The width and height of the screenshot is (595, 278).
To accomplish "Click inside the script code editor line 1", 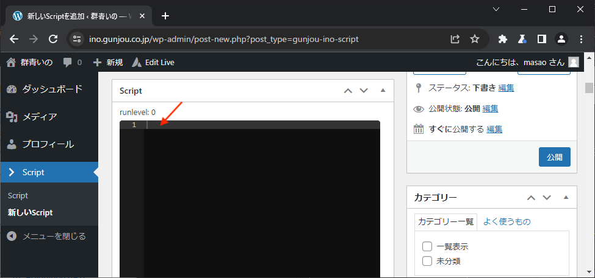I will coord(256,125).
